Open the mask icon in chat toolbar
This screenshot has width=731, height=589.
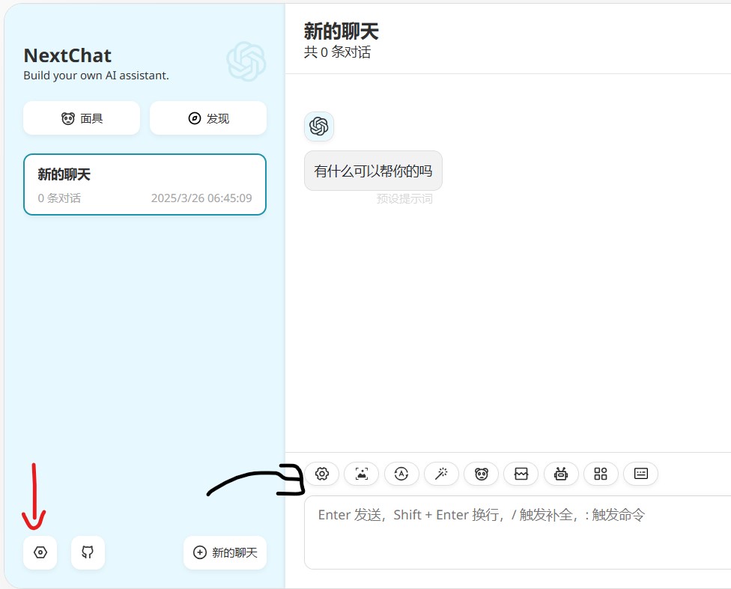[x=481, y=474]
